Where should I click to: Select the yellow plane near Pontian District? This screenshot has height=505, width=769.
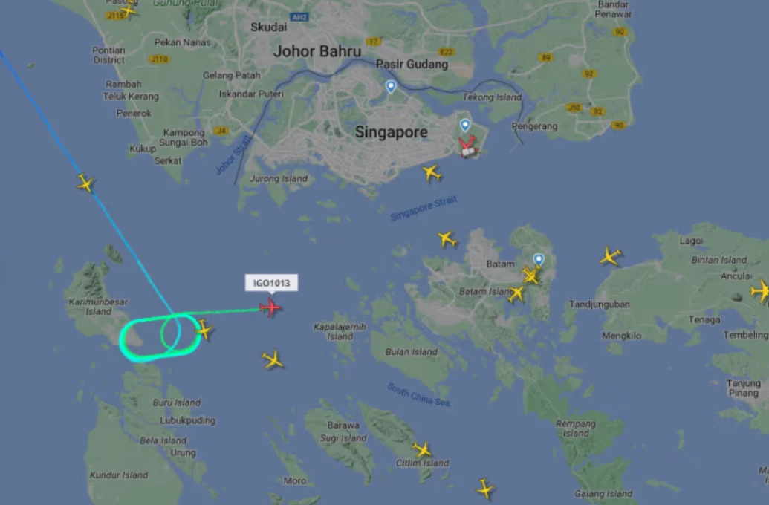129,10
